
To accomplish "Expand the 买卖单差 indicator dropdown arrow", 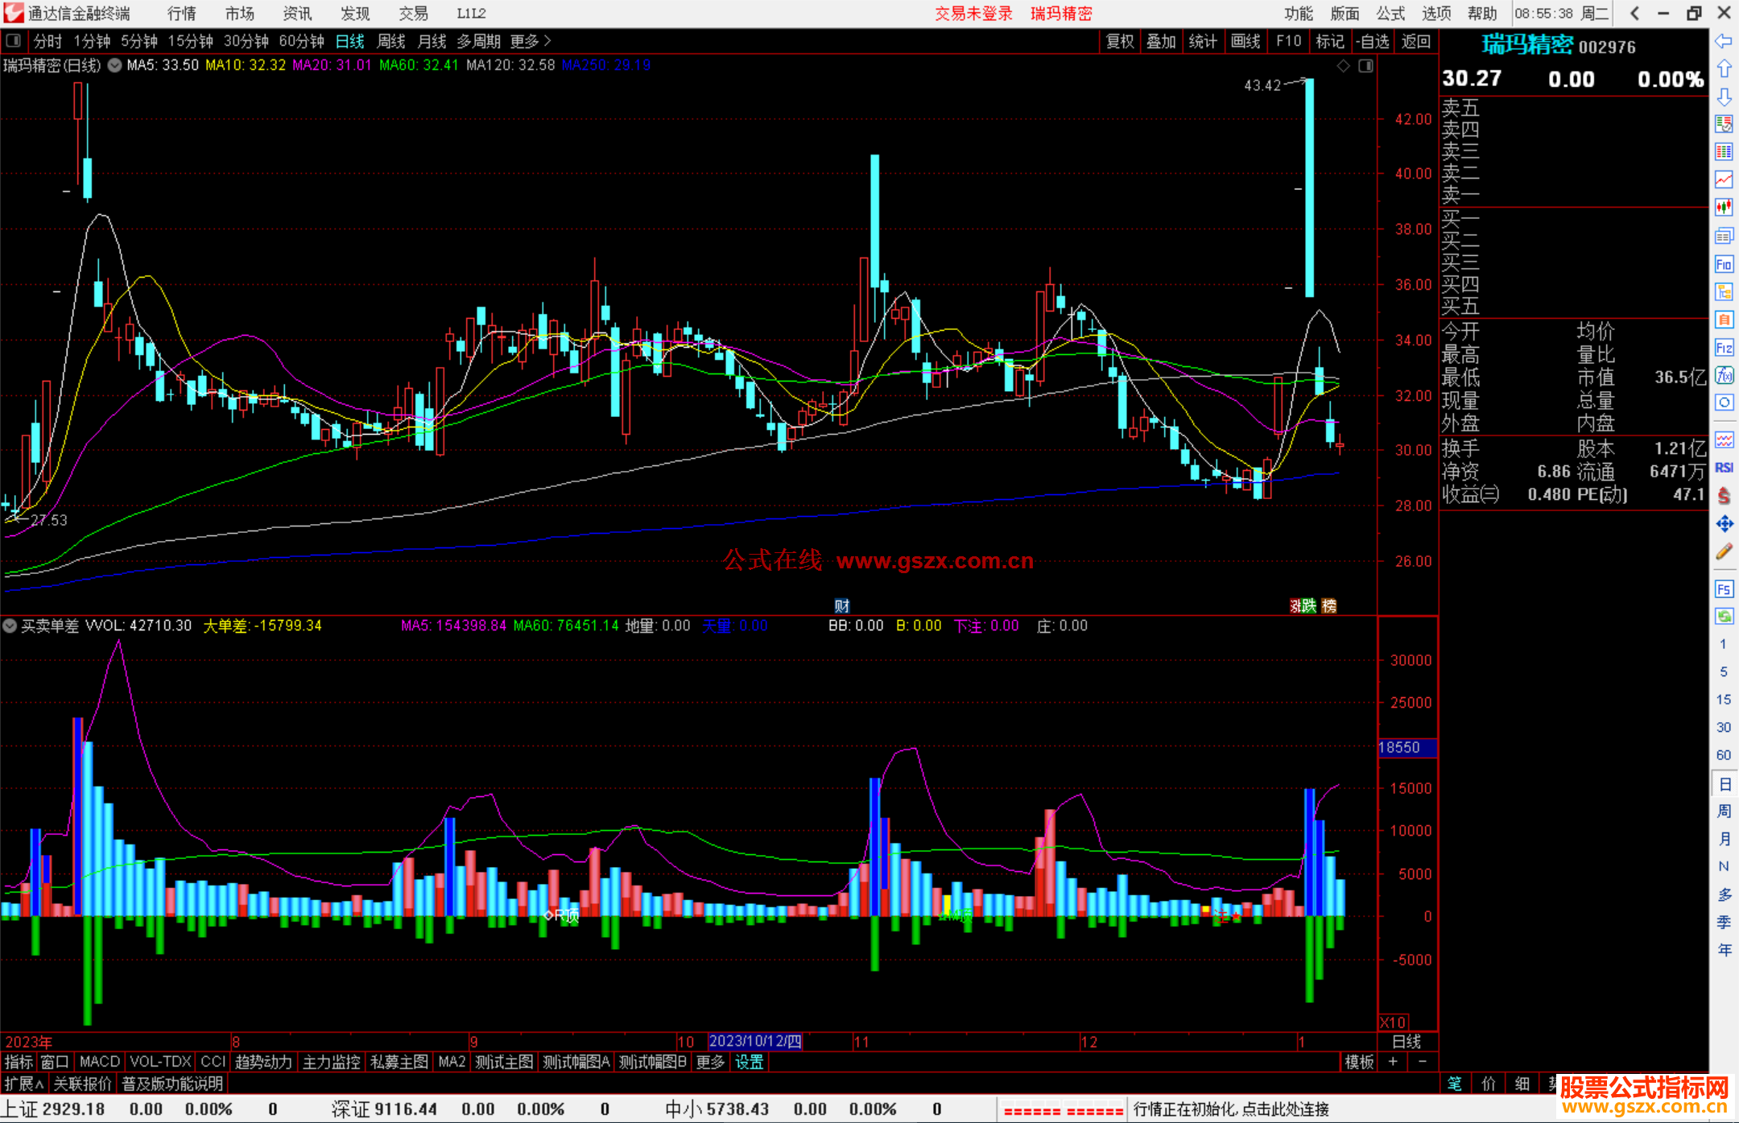I will point(10,625).
